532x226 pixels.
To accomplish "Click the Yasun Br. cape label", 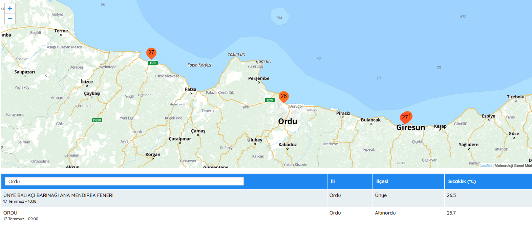I will (236, 54).
